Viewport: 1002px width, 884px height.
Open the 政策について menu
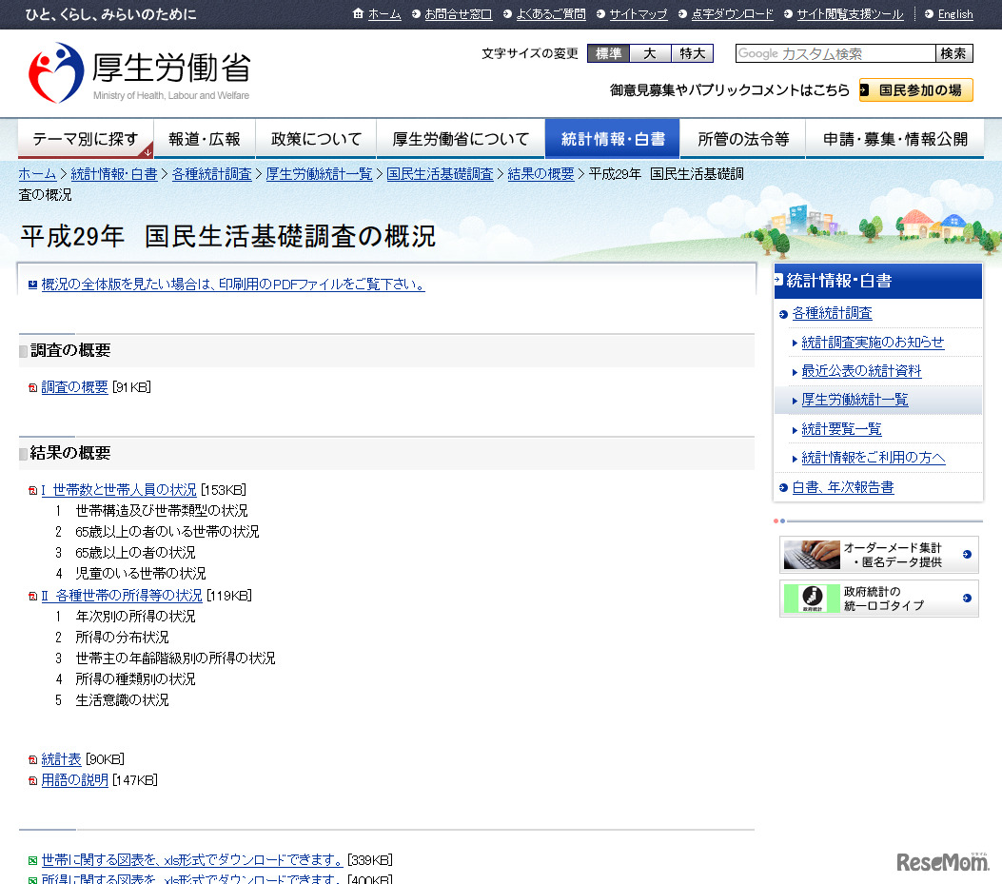click(315, 137)
